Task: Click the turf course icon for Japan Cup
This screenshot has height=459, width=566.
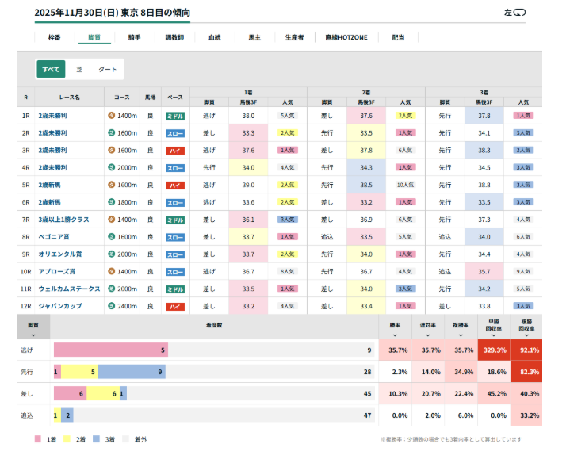Action: point(111,306)
